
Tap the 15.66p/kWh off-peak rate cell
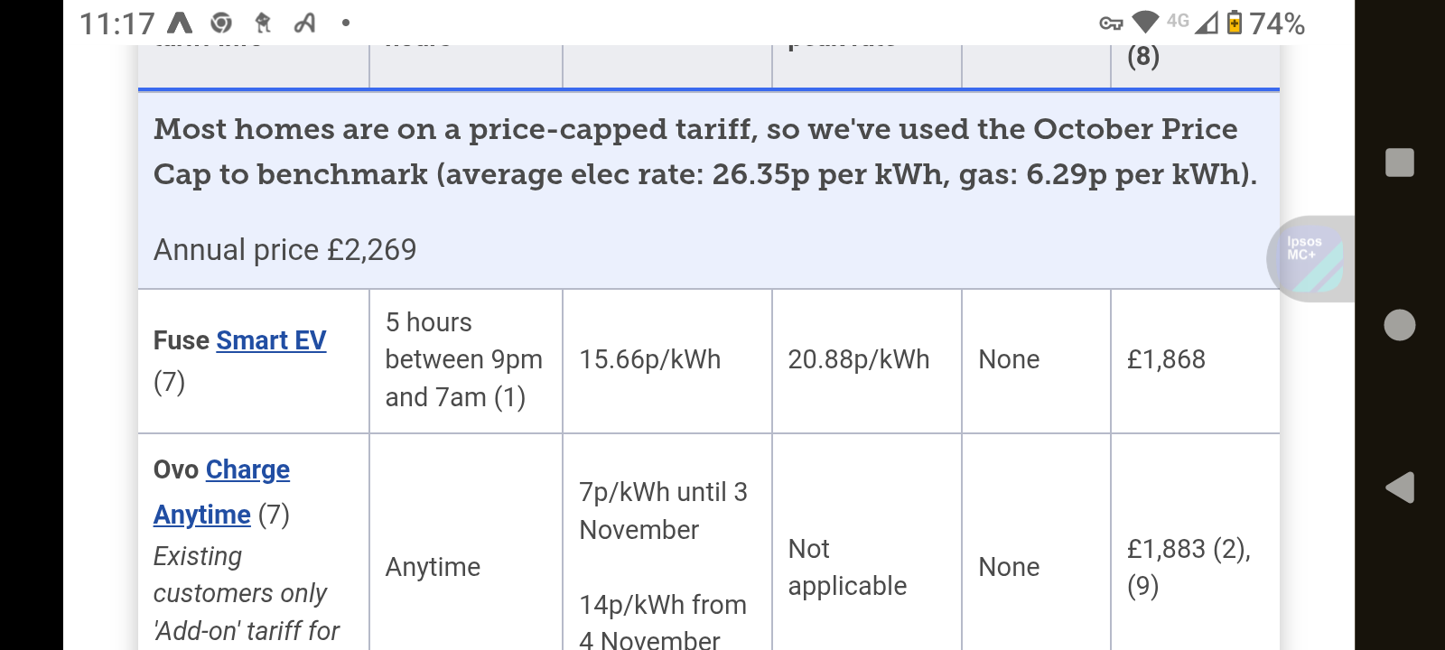649,359
